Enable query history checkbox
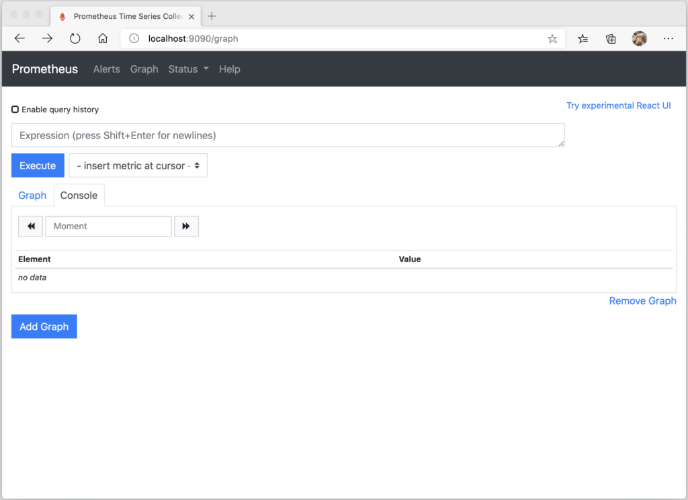Image resolution: width=688 pixels, height=500 pixels. point(15,110)
